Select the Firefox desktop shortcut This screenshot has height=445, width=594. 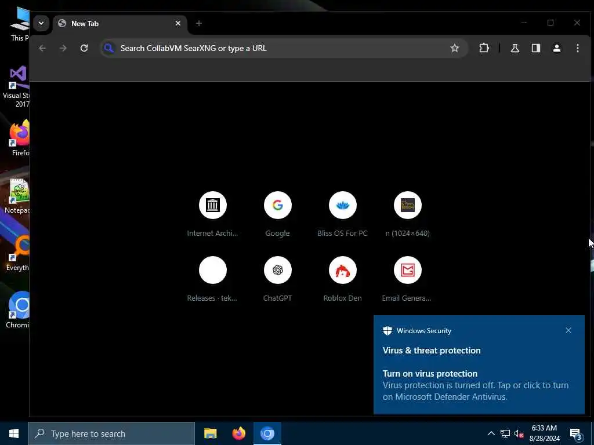[20, 138]
